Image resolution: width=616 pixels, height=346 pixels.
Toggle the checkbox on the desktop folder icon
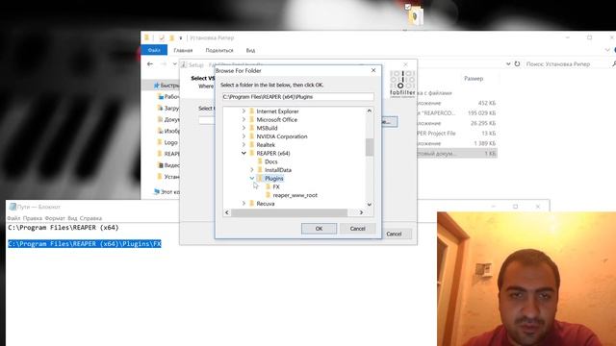(408, 7)
